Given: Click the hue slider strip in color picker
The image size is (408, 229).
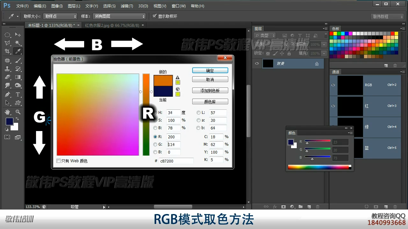Looking at the screenshot, I should tap(146, 114).
